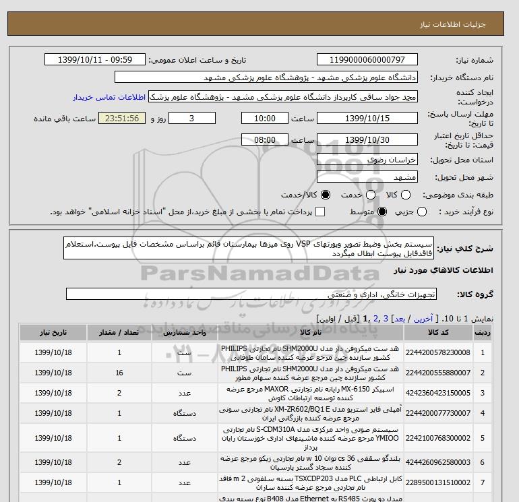Click the price validity date 1399/10/30
This screenshot has height=502, width=519.
[x=367, y=139]
